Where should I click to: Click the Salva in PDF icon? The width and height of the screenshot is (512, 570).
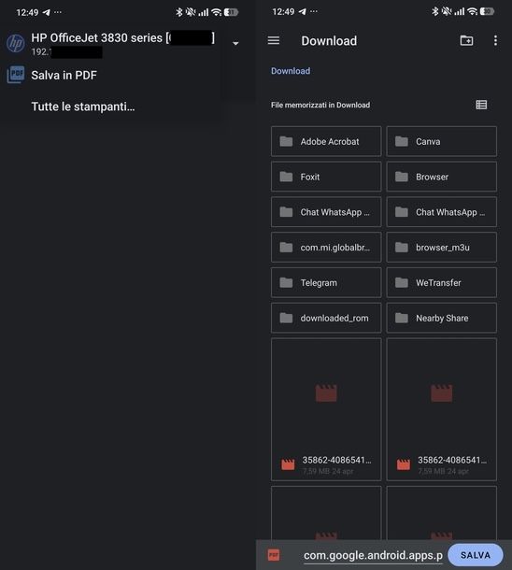pyautogui.click(x=16, y=75)
